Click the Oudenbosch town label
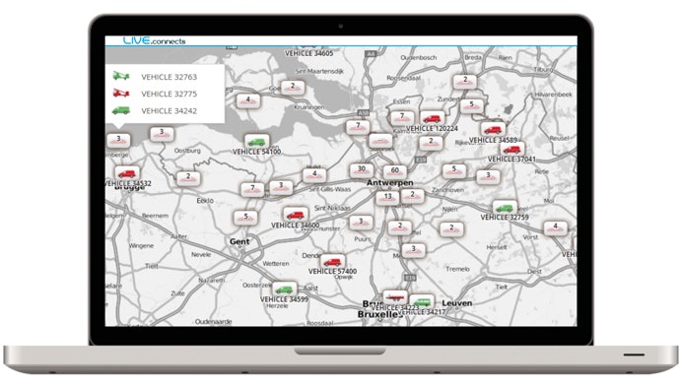 point(418,57)
